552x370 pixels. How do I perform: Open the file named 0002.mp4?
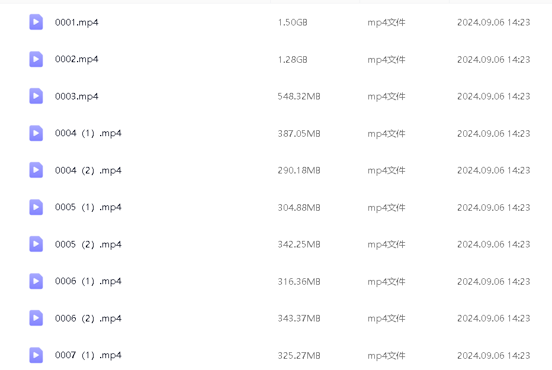pos(76,59)
